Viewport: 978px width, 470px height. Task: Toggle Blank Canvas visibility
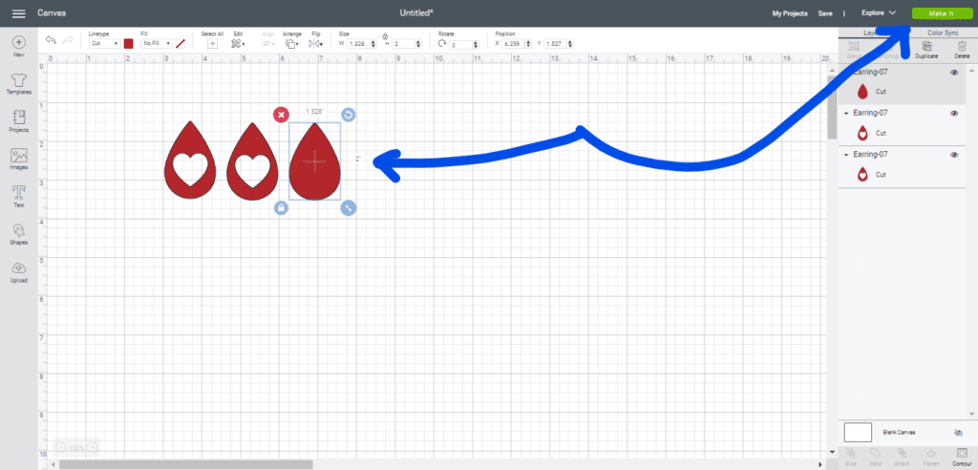click(958, 433)
